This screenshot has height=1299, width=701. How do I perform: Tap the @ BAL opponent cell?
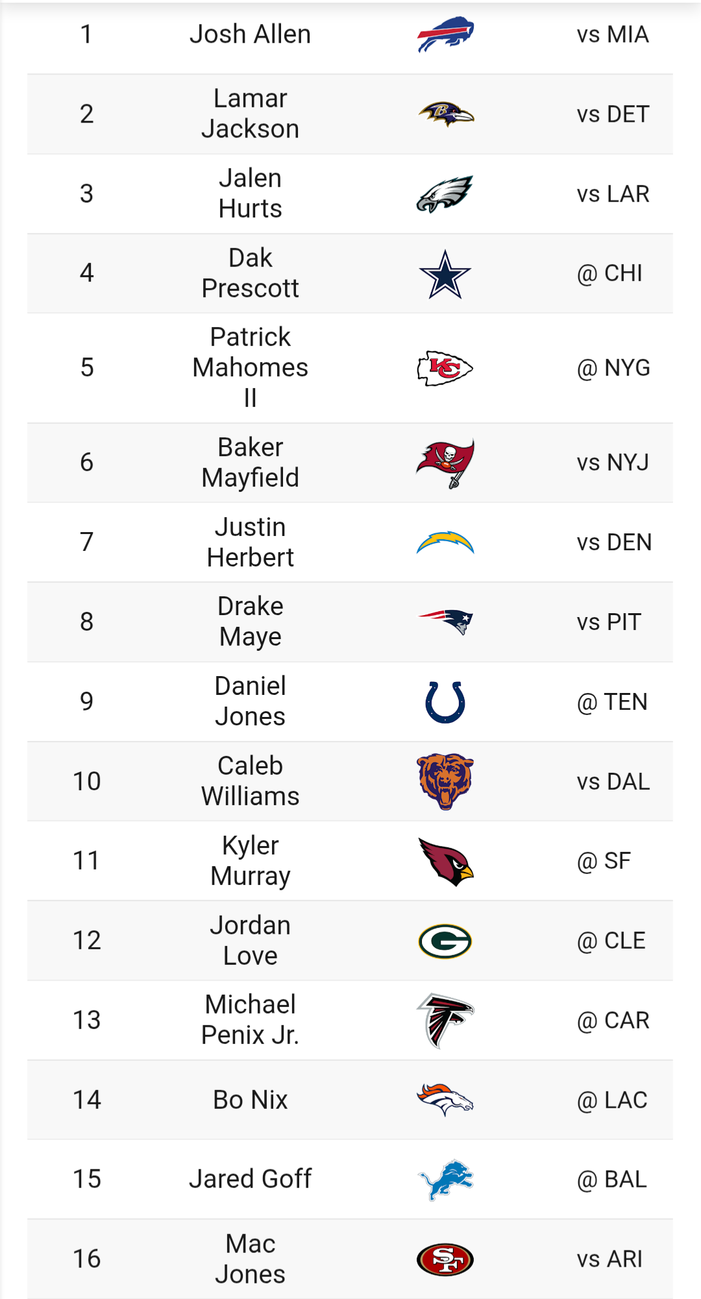612,1180
